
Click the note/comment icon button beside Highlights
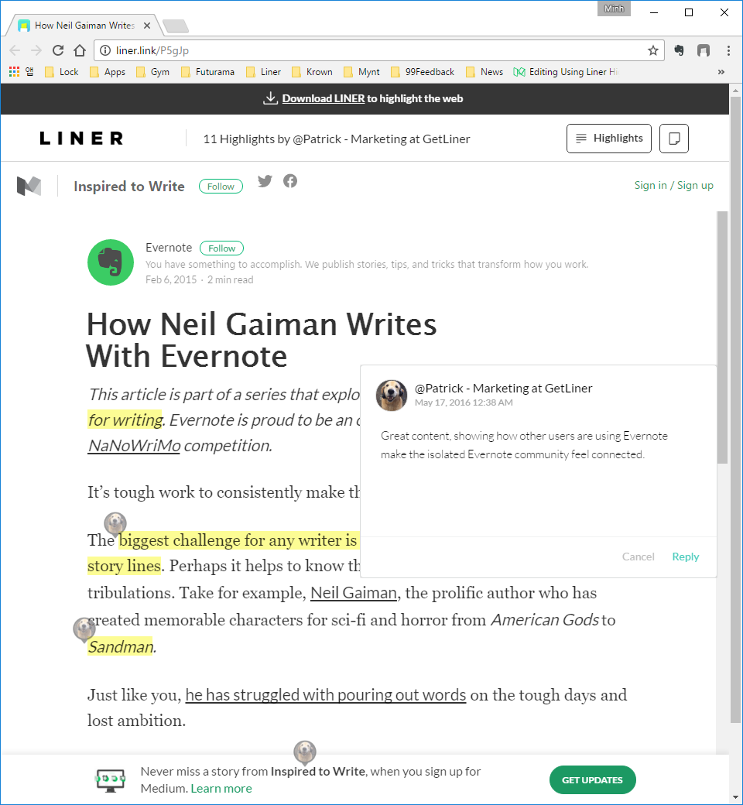[x=673, y=139]
